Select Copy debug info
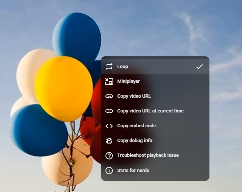 tap(155, 141)
